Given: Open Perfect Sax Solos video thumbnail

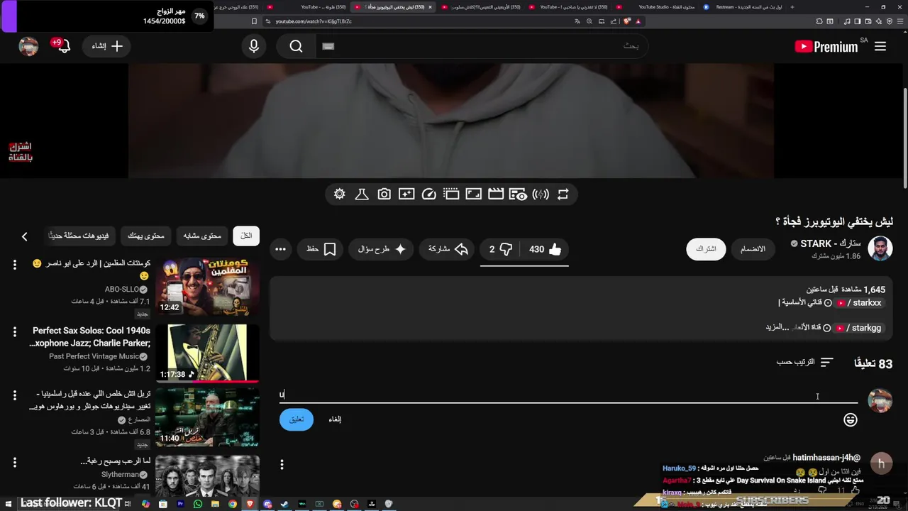Looking at the screenshot, I should [x=207, y=353].
